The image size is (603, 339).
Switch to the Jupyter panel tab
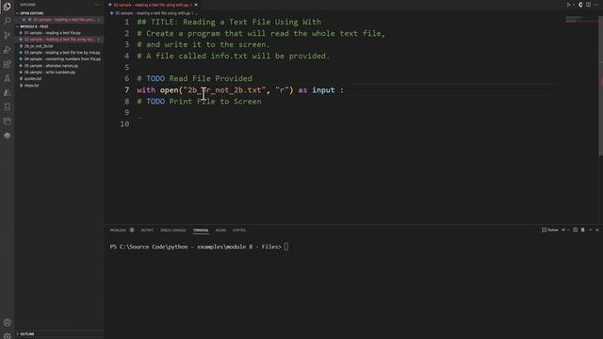click(239, 230)
